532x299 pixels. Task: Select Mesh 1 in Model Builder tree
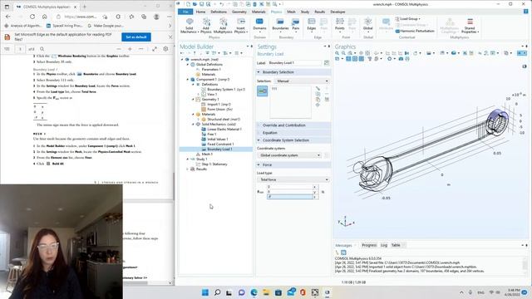(207, 154)
